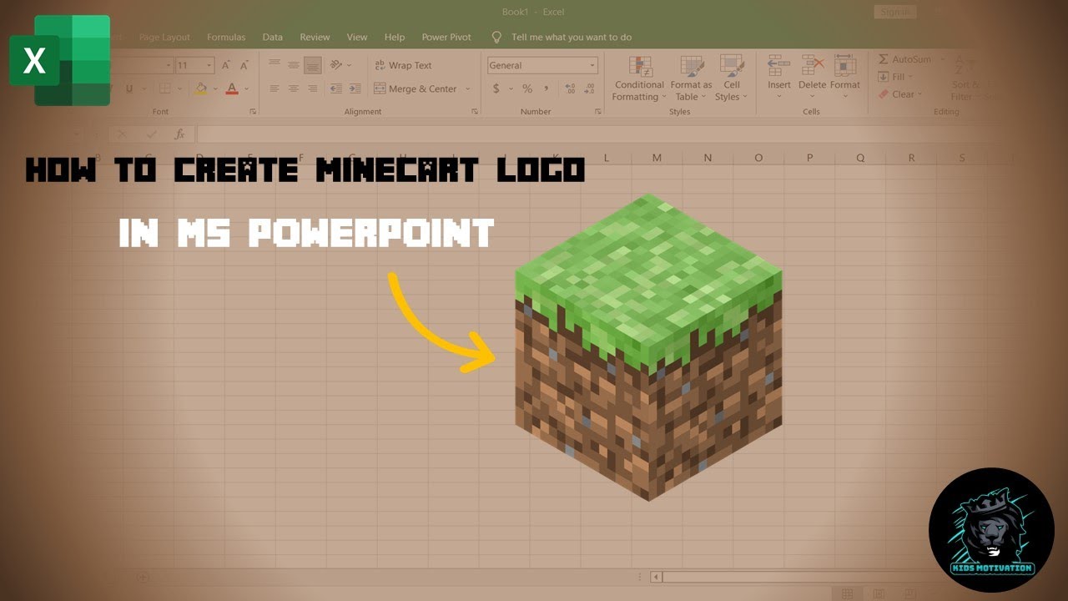Click the Sign in button
This screenshot has height=601, width=1068.
pyautogui.click(x=895, y=12)
